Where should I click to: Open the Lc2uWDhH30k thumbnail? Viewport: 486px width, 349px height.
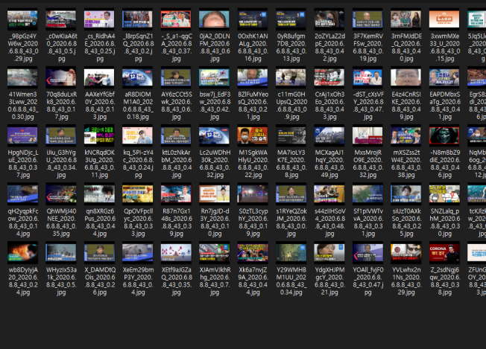pyautogui.click(x=214, y=135)
